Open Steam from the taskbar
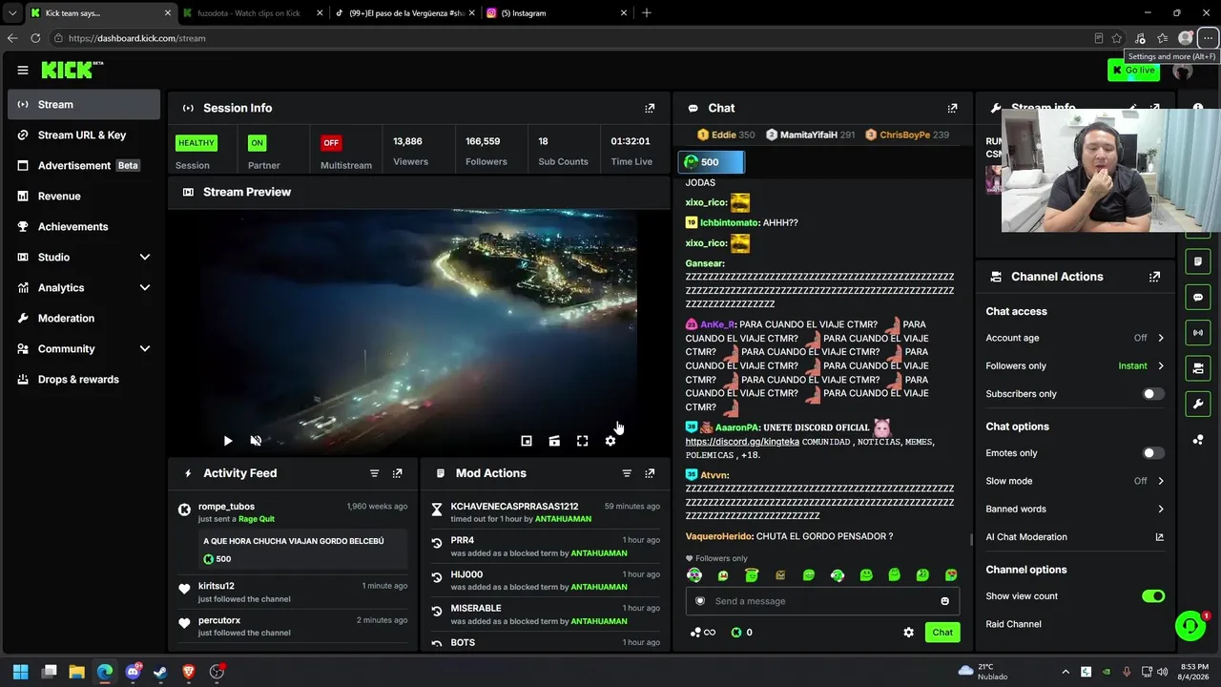Screen dimensions: 1221x687 tap(160, 672)
